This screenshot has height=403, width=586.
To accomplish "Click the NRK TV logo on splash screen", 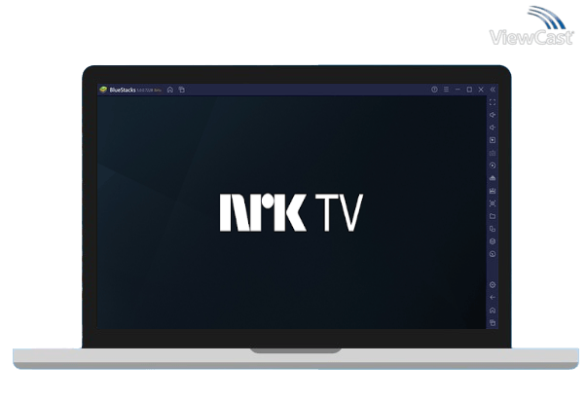I will (x=291, y=212).
